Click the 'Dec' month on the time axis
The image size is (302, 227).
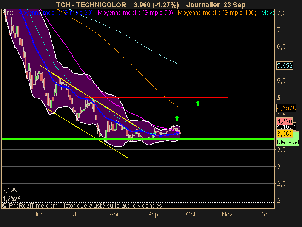click(265, 215)
